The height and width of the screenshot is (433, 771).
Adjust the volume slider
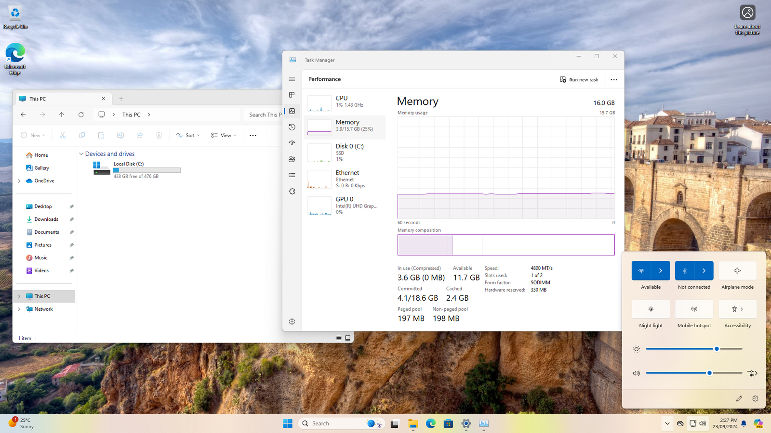(709, 373)
